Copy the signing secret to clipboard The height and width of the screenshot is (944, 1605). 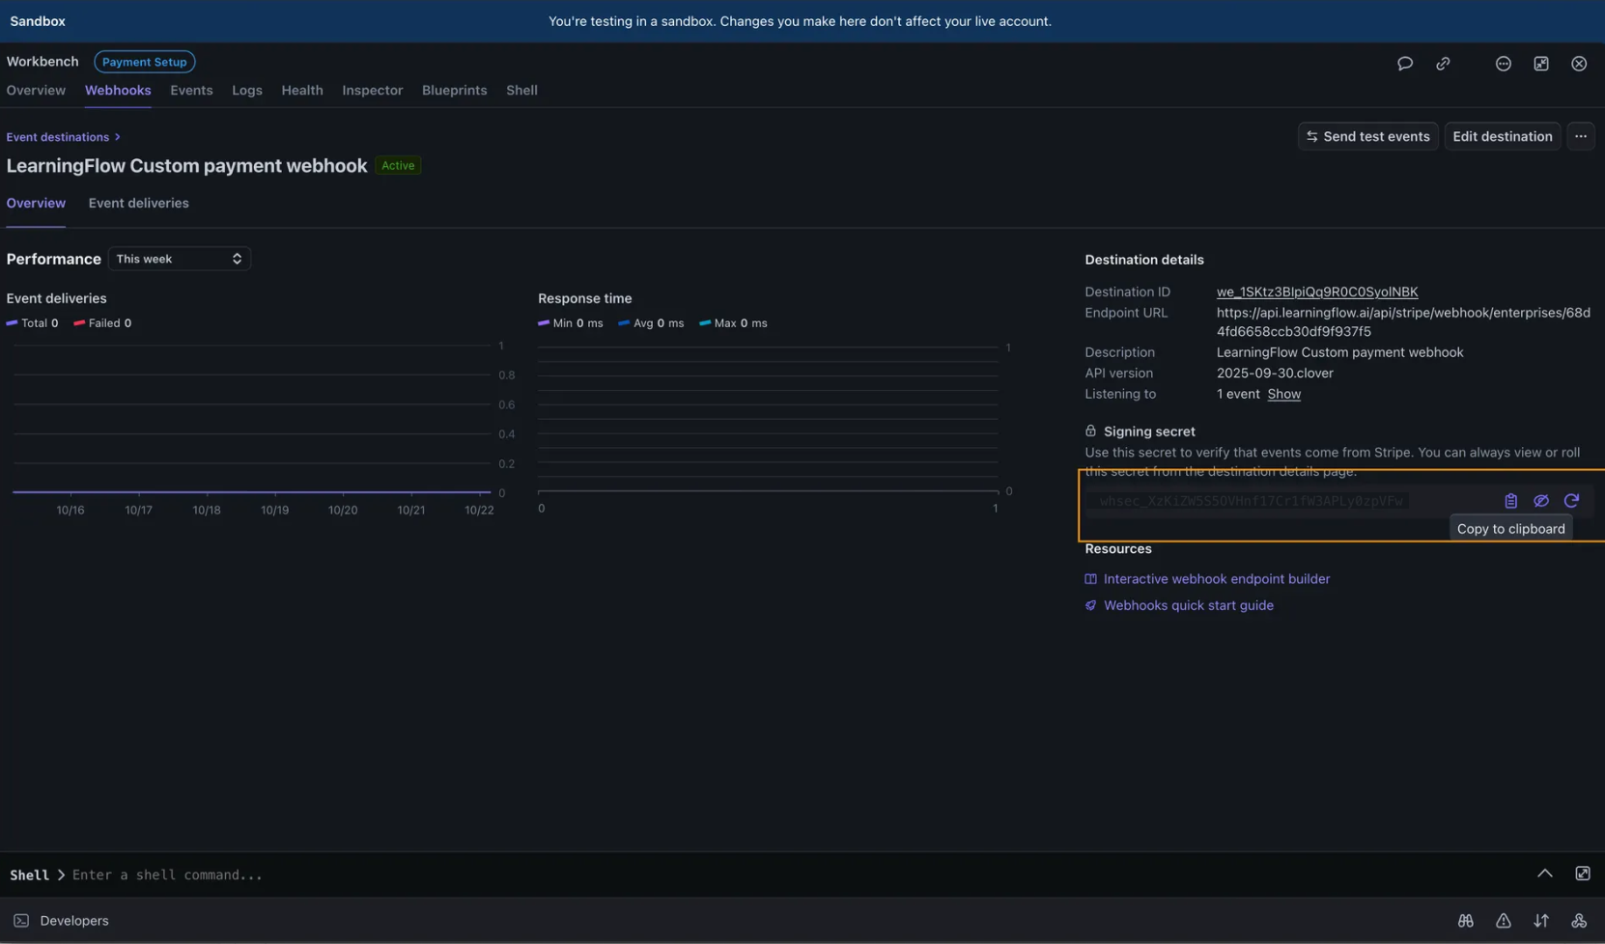click(x=1509, y=500)
